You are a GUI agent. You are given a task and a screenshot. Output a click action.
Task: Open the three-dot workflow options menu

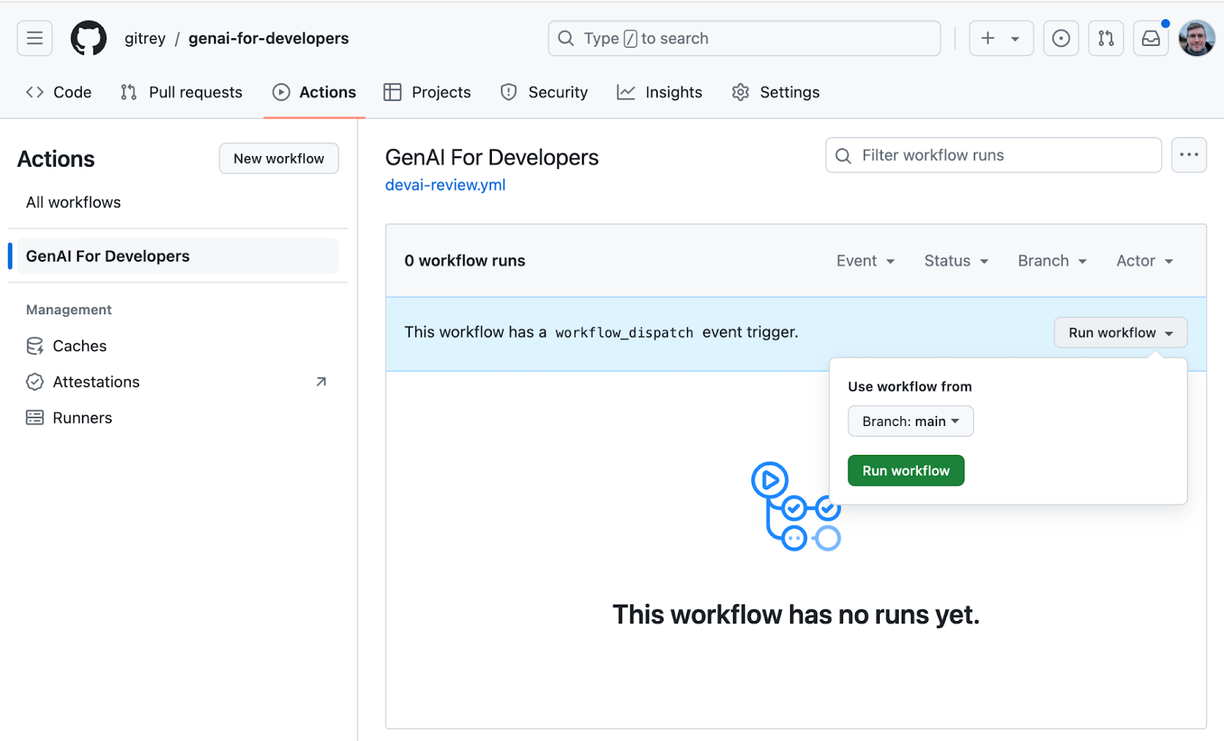tap(1189, 155)
